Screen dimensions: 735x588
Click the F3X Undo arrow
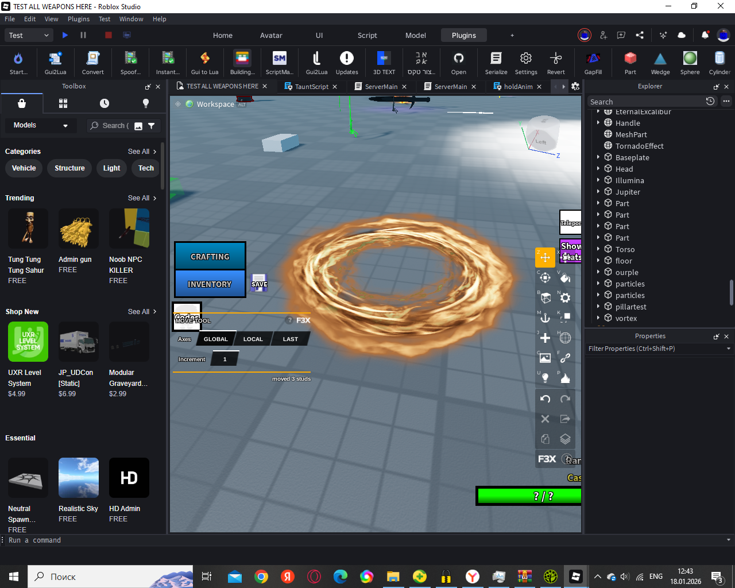tap(546, 399)
